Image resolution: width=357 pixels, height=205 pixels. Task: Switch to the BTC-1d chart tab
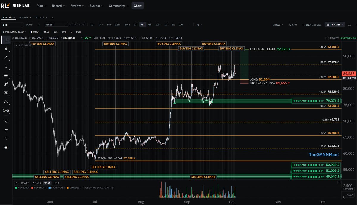point(40,18)
